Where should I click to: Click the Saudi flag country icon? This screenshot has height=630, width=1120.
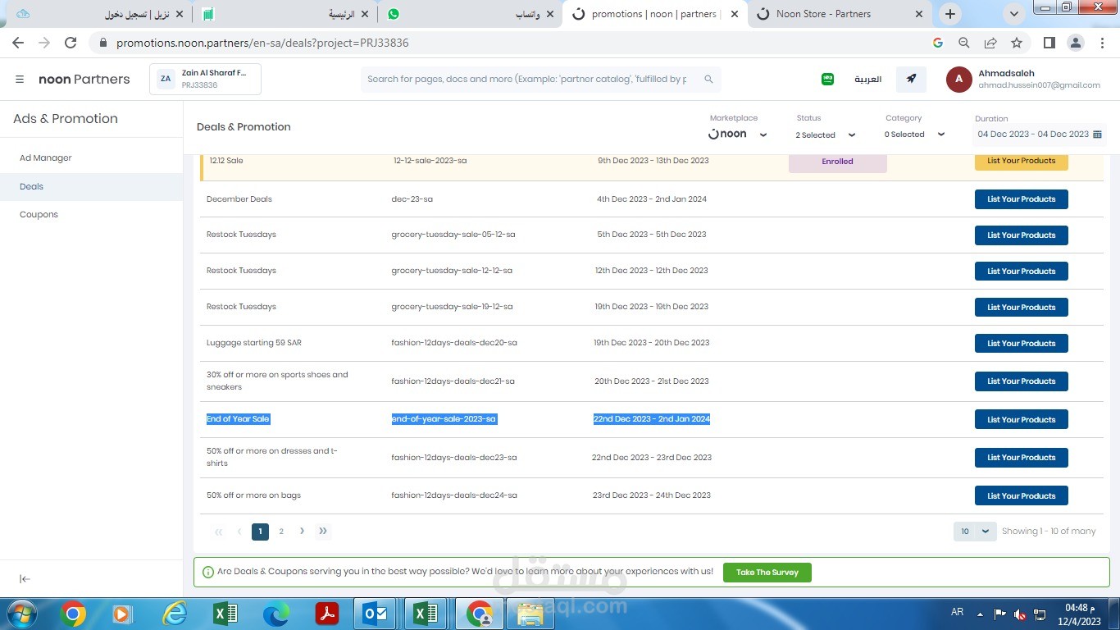(827, 80)
